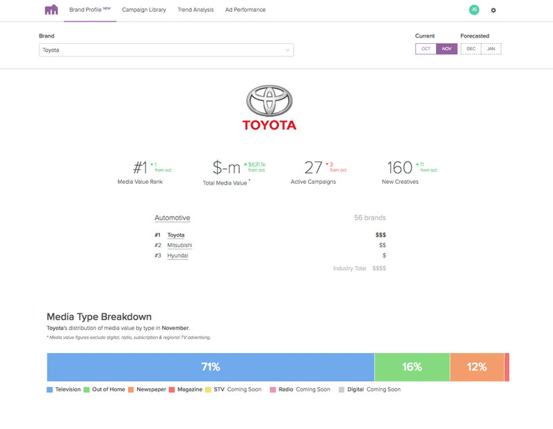The image size is (553, 429).
Task: Open the Mitsubishi brand link
Action: point(179,245)
